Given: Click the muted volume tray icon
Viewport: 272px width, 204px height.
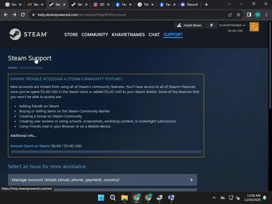Looking at the screenshot, I should [238, 198].
